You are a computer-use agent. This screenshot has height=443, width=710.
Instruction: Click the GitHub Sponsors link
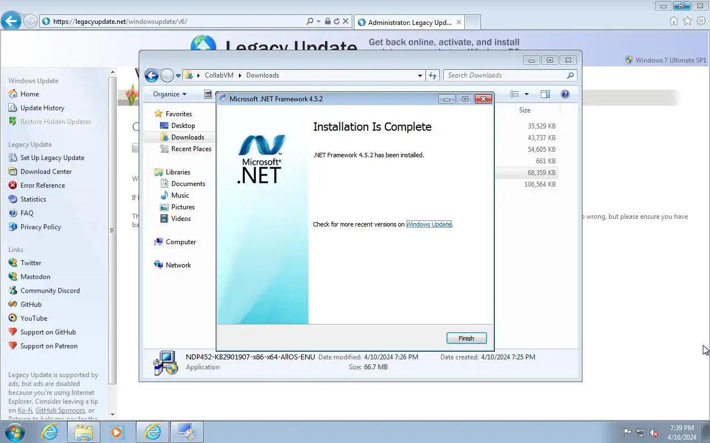pyautogui.click(x=60, y=410)
